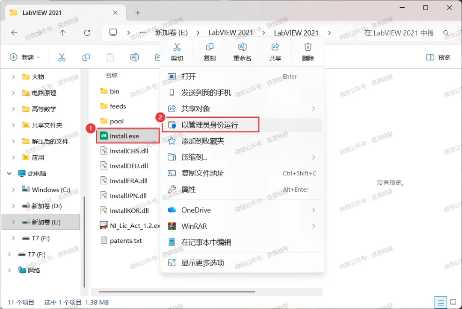Image resolution: width=462 pixels, height=309 pixels.
Task: Click first LabVIEW 2021 breadcrumb segment
Action: coord(231,32)
